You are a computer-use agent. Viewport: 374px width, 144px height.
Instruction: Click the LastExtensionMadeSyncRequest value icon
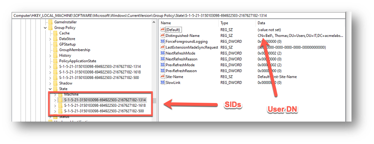tap(163, 47)
